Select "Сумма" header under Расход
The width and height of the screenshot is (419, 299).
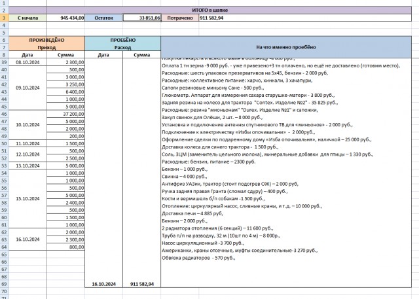[142, 55]
